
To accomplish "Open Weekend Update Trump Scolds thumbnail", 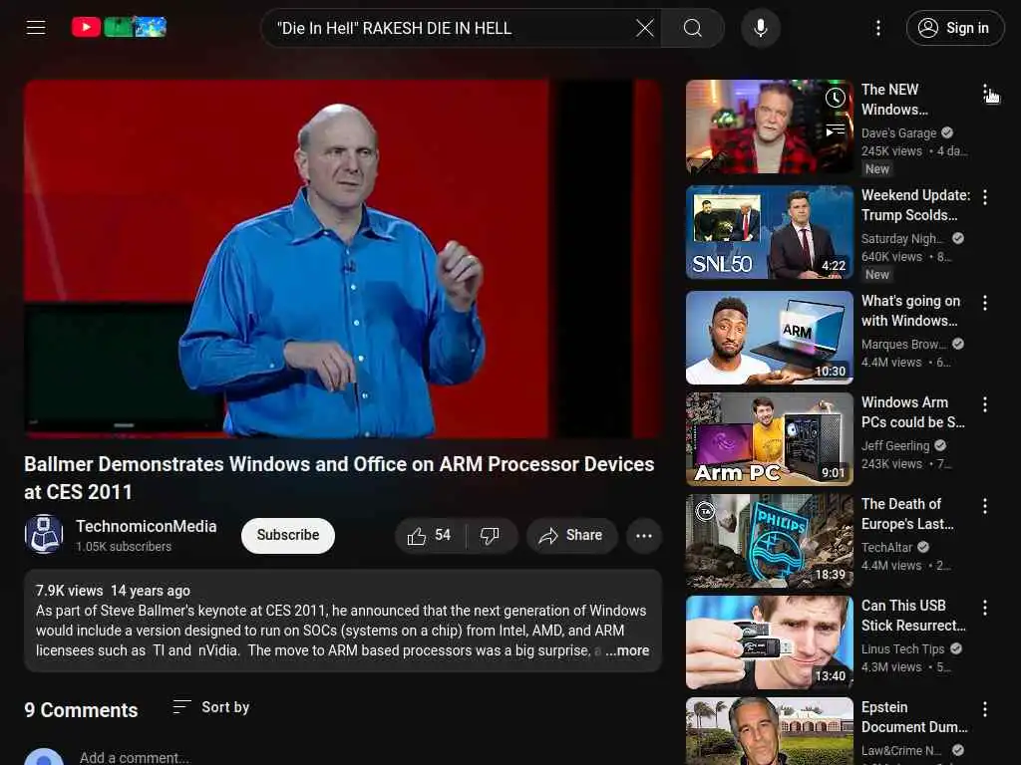I will pyautogui.click(x=769, y=232).
